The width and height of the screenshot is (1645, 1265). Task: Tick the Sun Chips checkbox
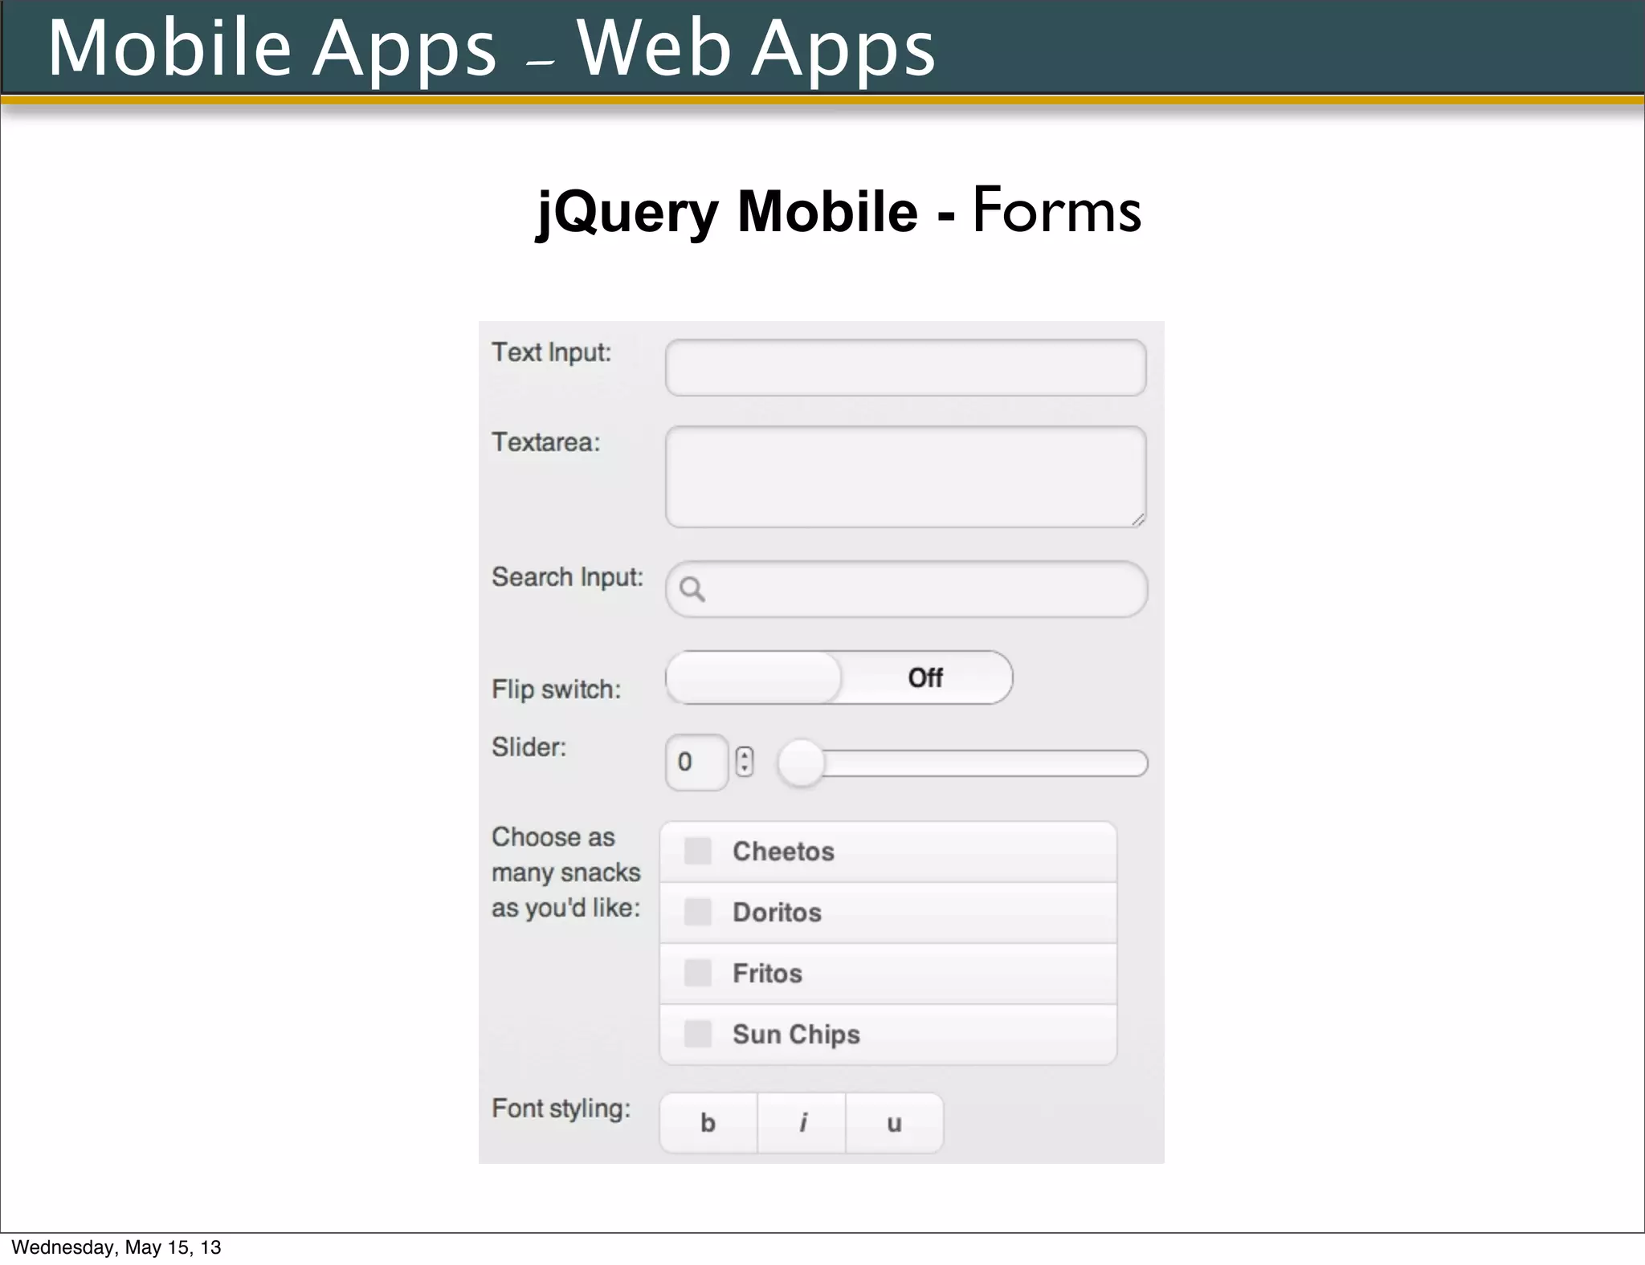(x=697, y=1034)
